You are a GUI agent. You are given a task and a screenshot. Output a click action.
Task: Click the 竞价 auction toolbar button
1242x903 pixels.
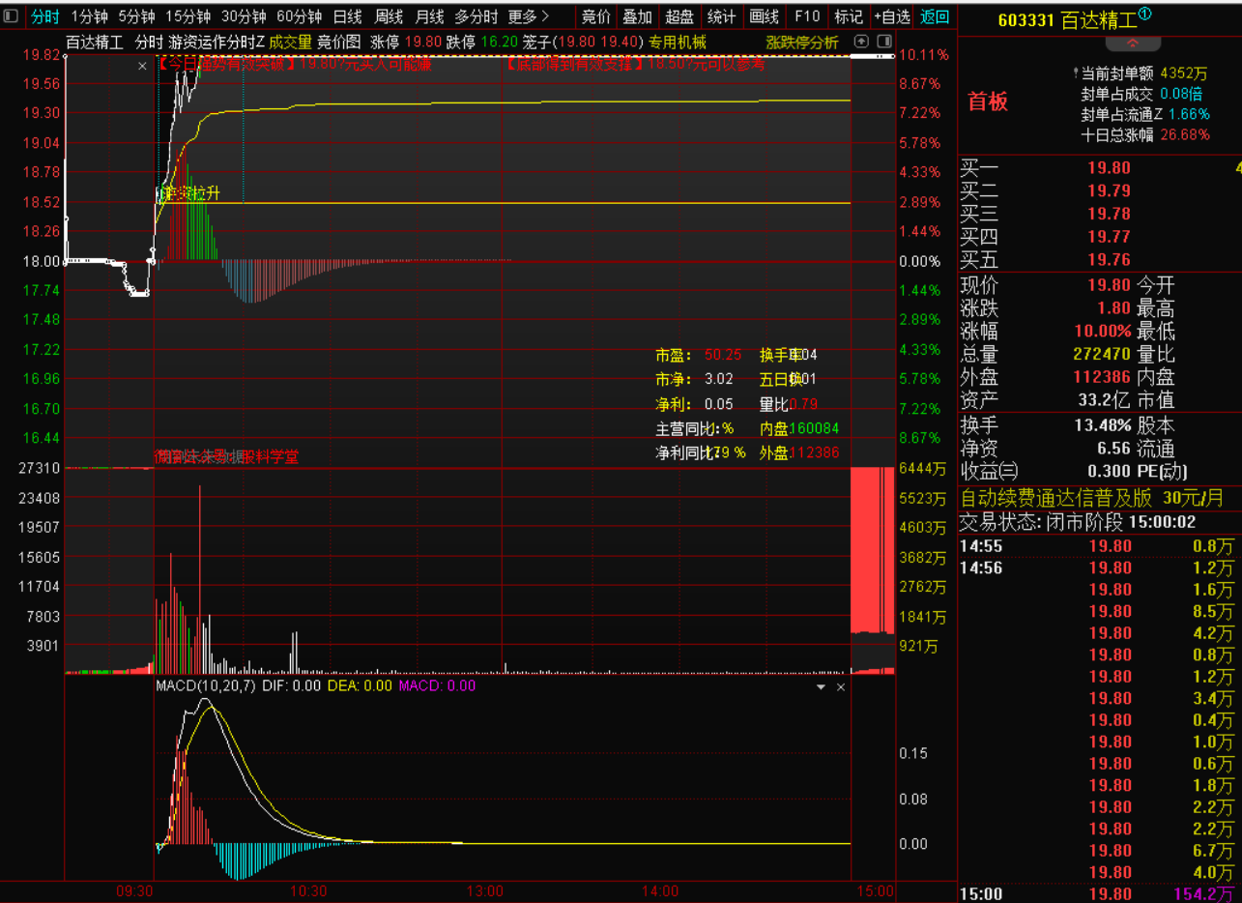595,16
